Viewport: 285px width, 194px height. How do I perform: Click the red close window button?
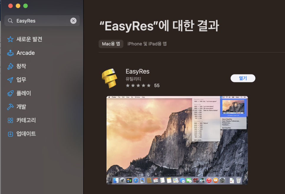(x=11, y=6)
